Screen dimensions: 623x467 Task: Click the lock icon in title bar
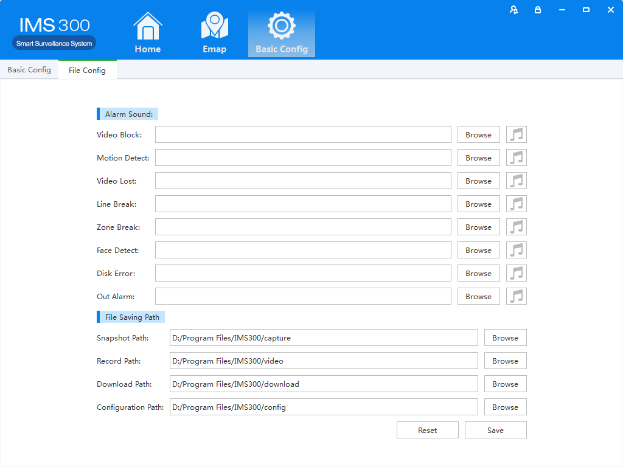pos(538,10)
